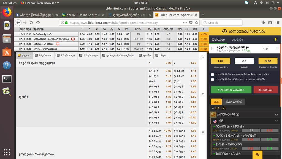282x159 pixels.
Task: Check ვეთანხმები გაზრდილ კოეფიციენტებს box
Action: point(212,79)
